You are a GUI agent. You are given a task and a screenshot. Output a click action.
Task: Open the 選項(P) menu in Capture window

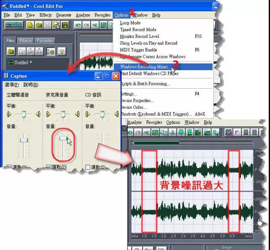pos(12,85)
